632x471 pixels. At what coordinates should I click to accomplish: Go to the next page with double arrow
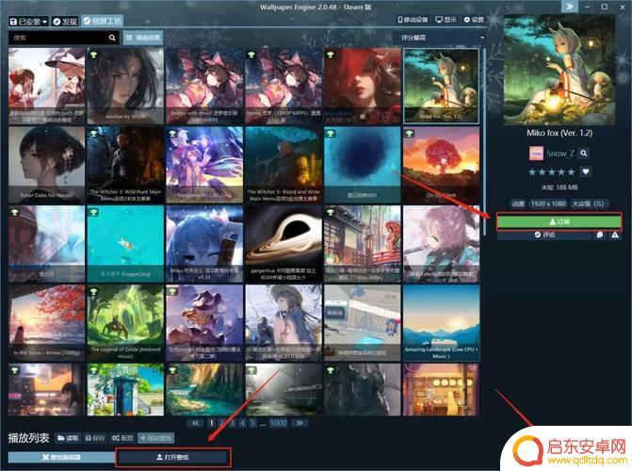click(x=300, y=423)
